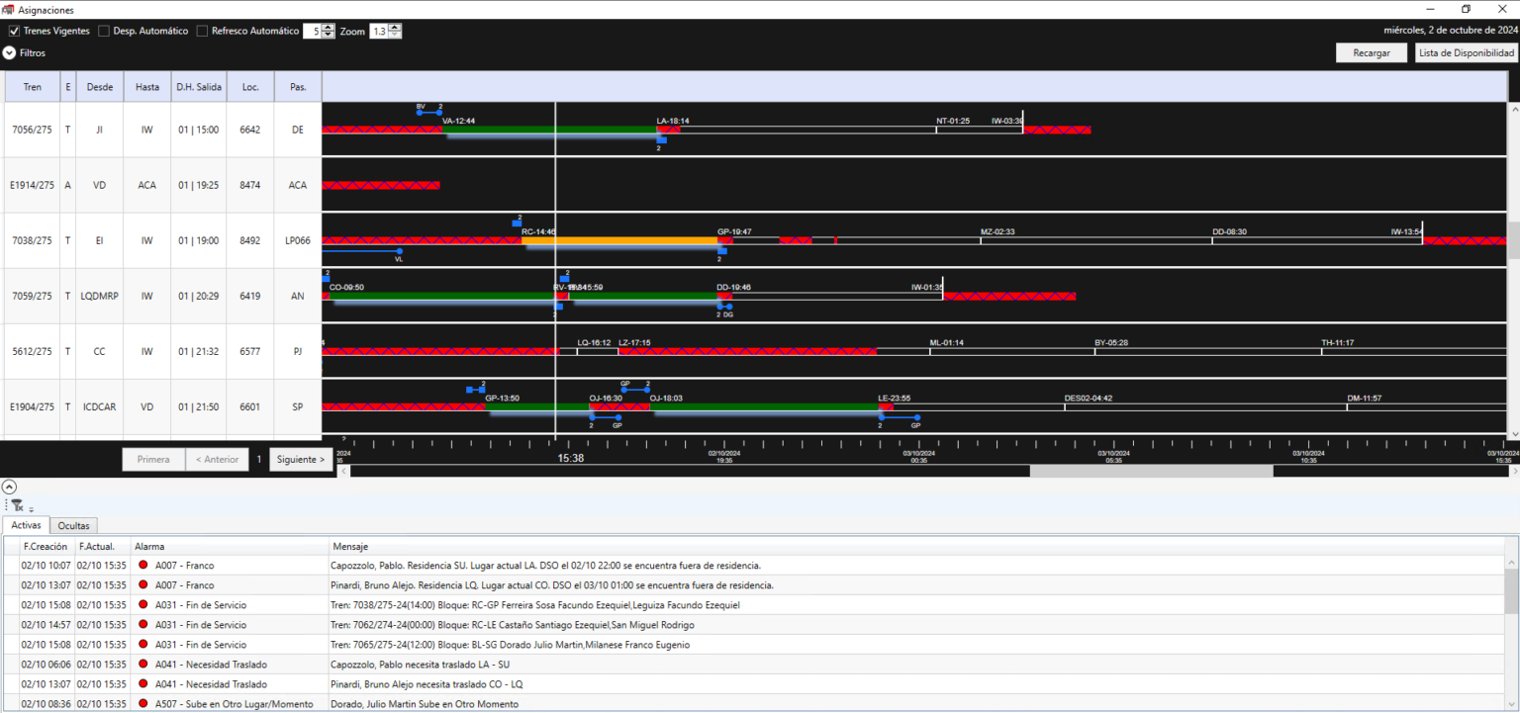Open Lista de Disponibilidad
This screenshot has width=1520, height=713.
[1466, 53]
